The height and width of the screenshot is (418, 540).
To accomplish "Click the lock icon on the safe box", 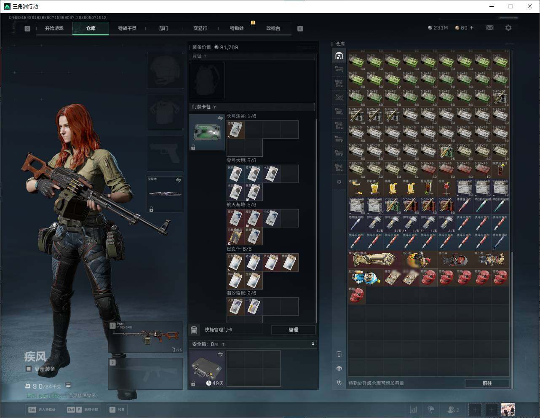I will [x=193, y=383].
